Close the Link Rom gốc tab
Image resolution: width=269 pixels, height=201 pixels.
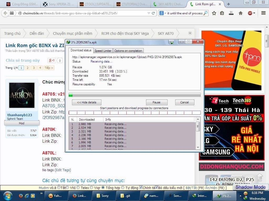[220, 4]
